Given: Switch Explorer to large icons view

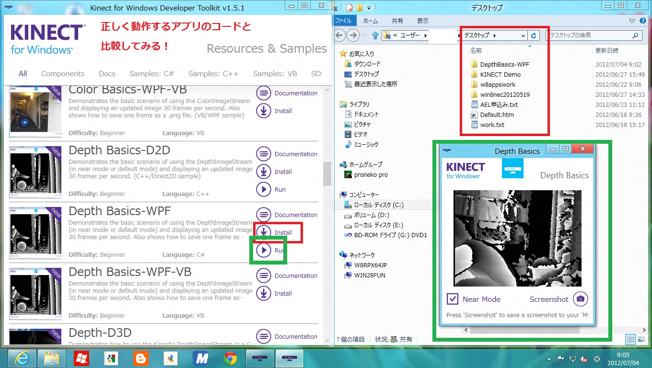Looking at the screenshot, I should point(641,339).
